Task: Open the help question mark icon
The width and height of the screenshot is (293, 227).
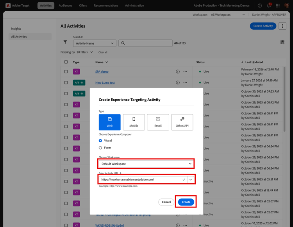Action: click(x=259, y=5)
